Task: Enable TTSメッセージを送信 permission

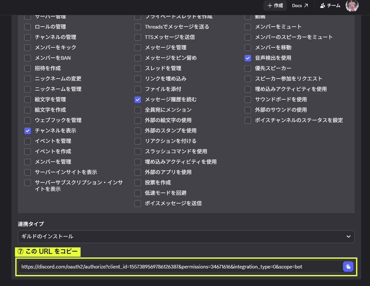Action: point(138,37)
